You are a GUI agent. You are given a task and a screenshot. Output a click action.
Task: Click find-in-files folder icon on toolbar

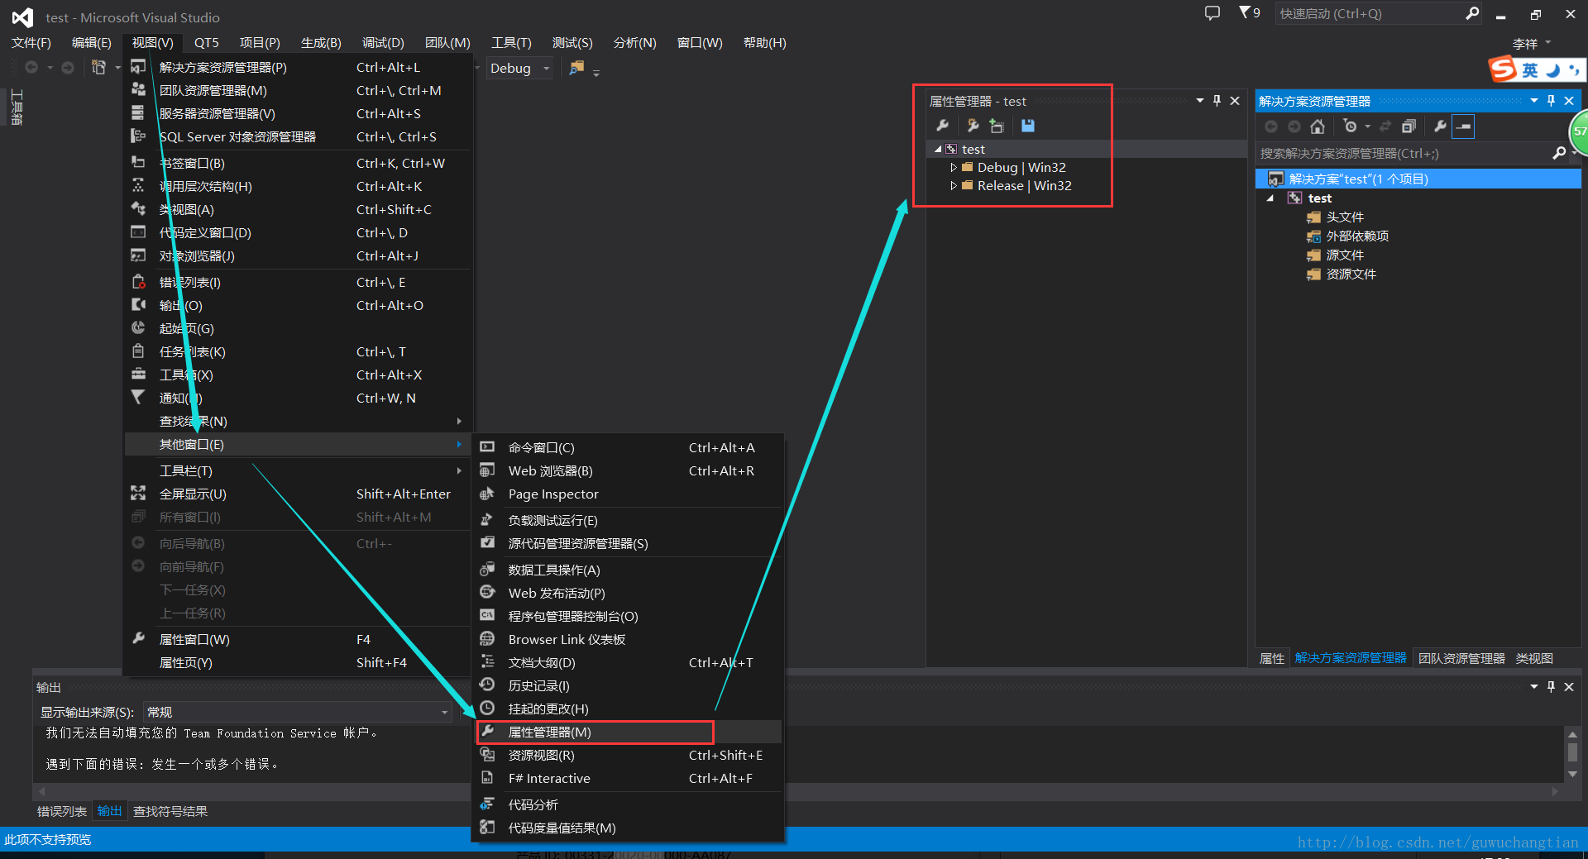(x=576, y=68)
